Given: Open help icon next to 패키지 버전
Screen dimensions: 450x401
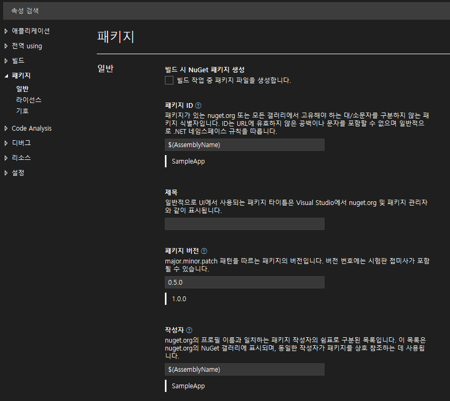Looking at the screenshot, I should click(x=204, y=251).
